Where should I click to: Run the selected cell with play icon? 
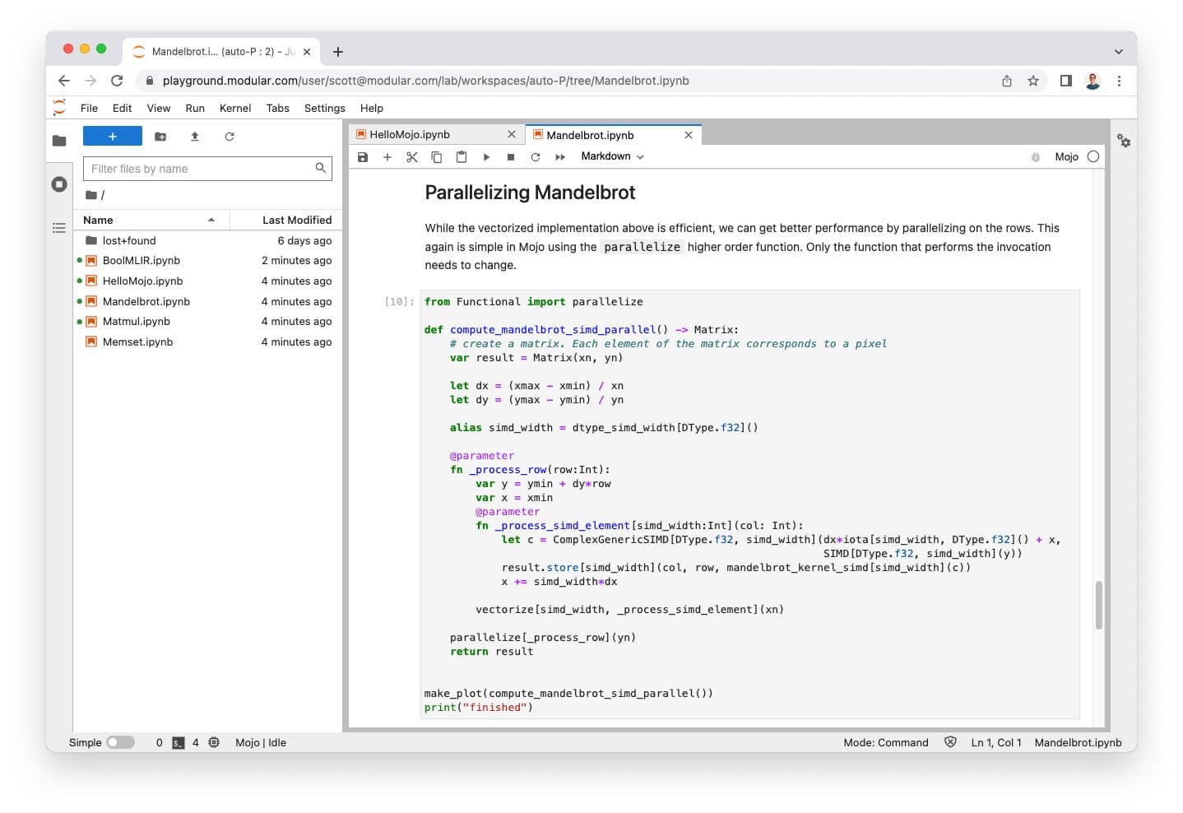(486, 157)
